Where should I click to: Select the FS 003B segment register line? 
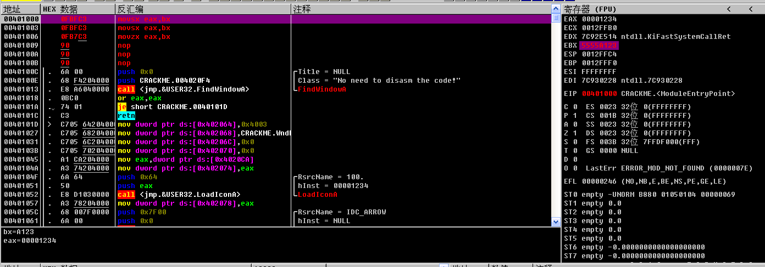[x=643, y=142]
